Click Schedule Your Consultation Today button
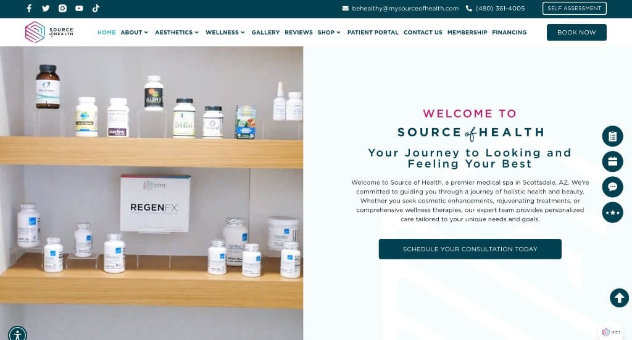The image size is (632, 340). click(x=470, y=249)
